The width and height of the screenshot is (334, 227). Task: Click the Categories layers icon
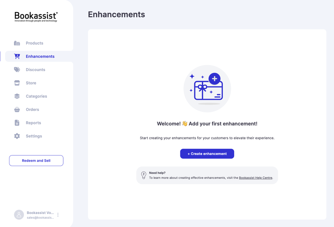pos(17,96)
